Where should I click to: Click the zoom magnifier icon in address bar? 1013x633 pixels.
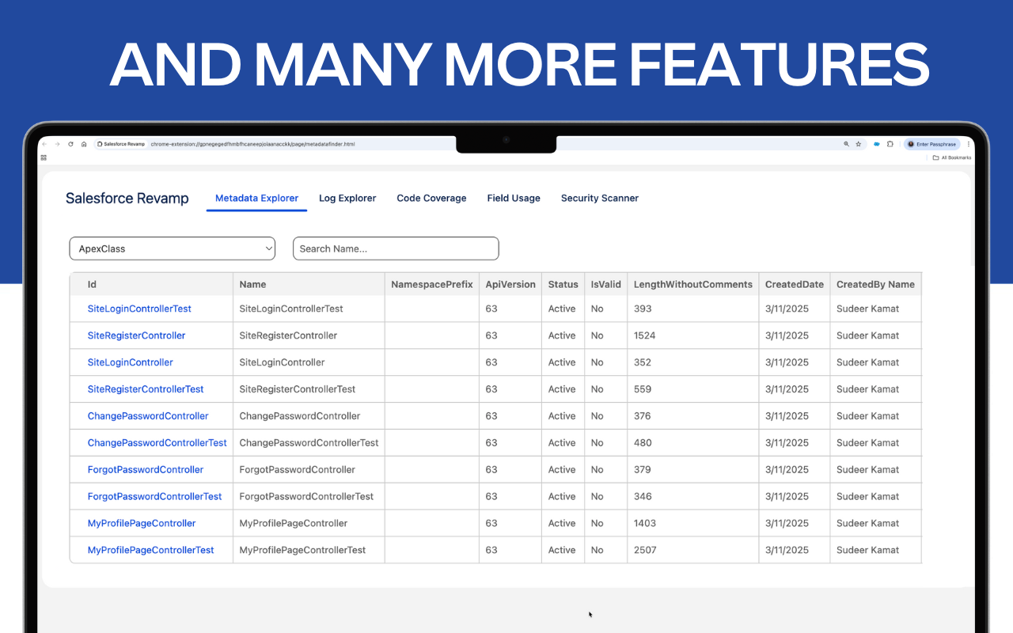(x=846, y=144)
